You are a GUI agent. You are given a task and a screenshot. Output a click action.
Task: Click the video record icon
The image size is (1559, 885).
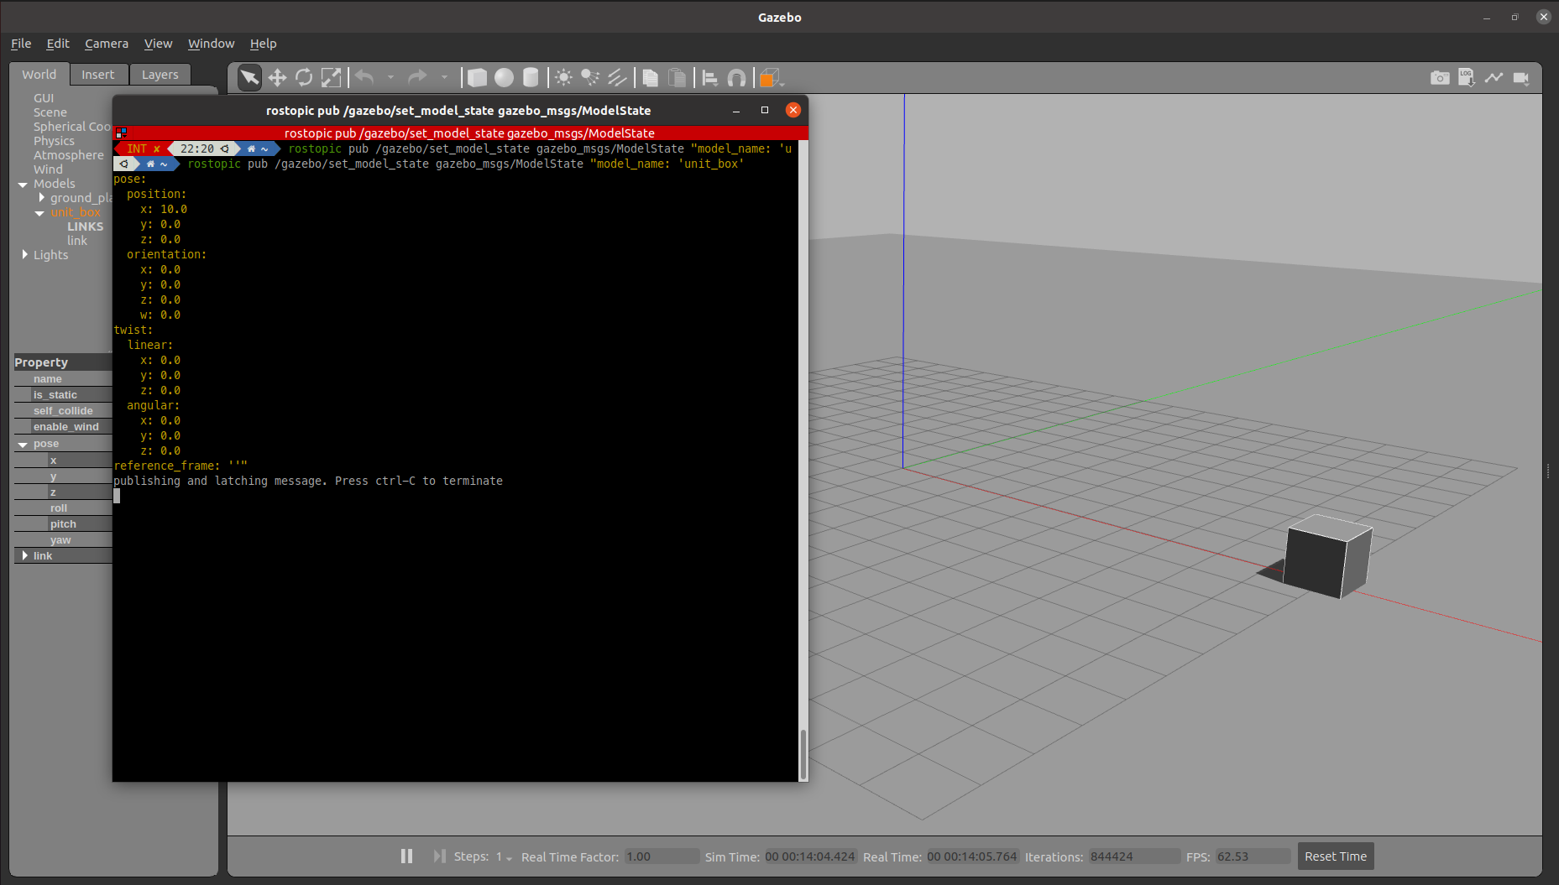[x=1520, y=78]
